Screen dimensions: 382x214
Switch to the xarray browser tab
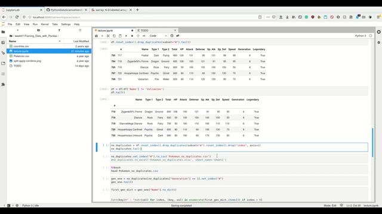pyautogui.click(x=112, y=10)
